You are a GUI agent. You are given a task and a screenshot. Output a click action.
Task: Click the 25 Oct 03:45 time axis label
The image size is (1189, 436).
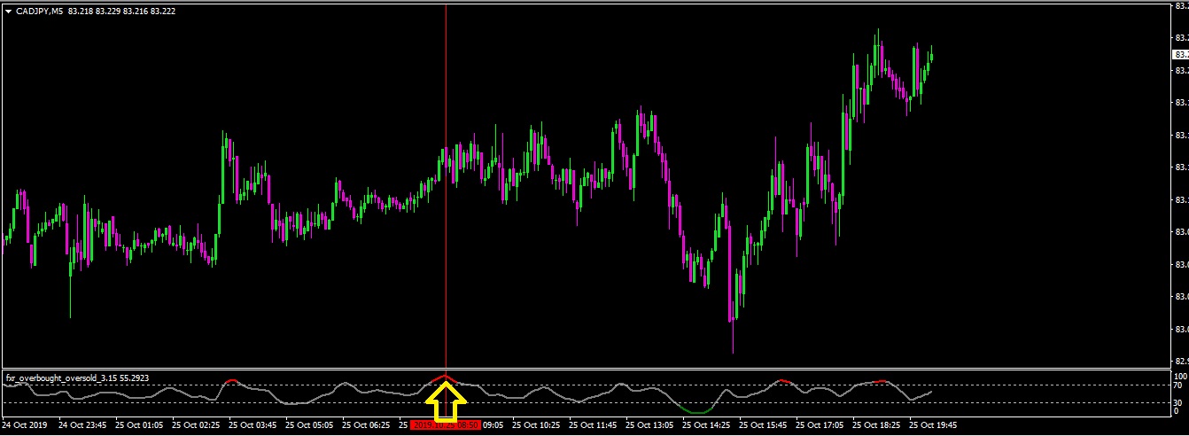click(253, 425)
